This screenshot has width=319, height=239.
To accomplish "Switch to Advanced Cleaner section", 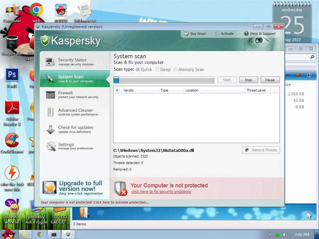I will click(75, 112).
